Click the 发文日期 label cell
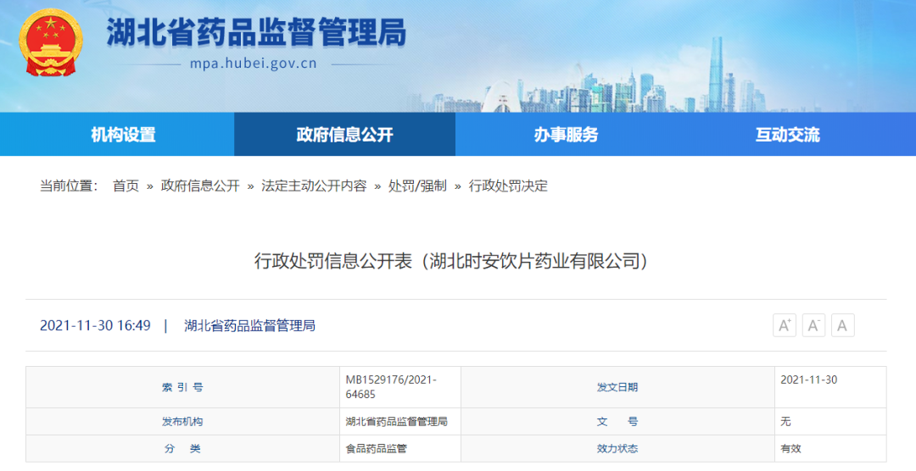The width and height of the screenshot is (916, 471). (617, 387)
